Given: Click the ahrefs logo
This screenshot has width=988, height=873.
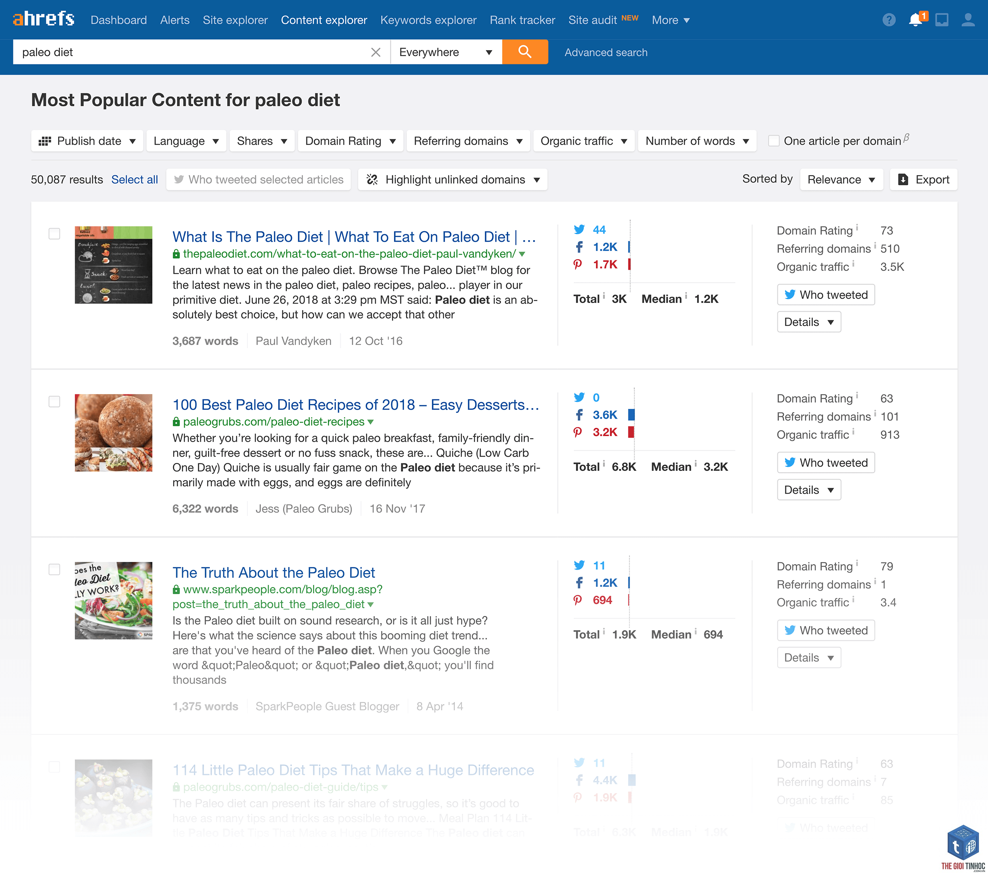Looking at the screenshot, I should (43, 19).
